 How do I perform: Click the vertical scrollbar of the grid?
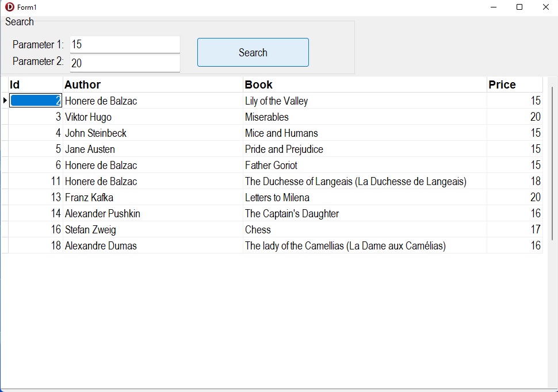pos(552,164)
